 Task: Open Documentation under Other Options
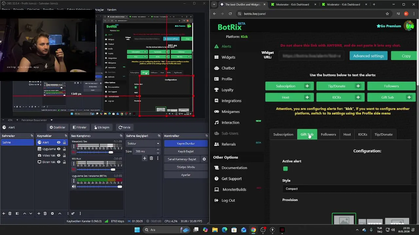click(234, 168)
